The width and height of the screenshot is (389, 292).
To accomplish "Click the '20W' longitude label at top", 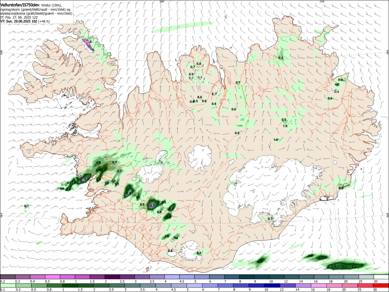I will pos(162,2).
